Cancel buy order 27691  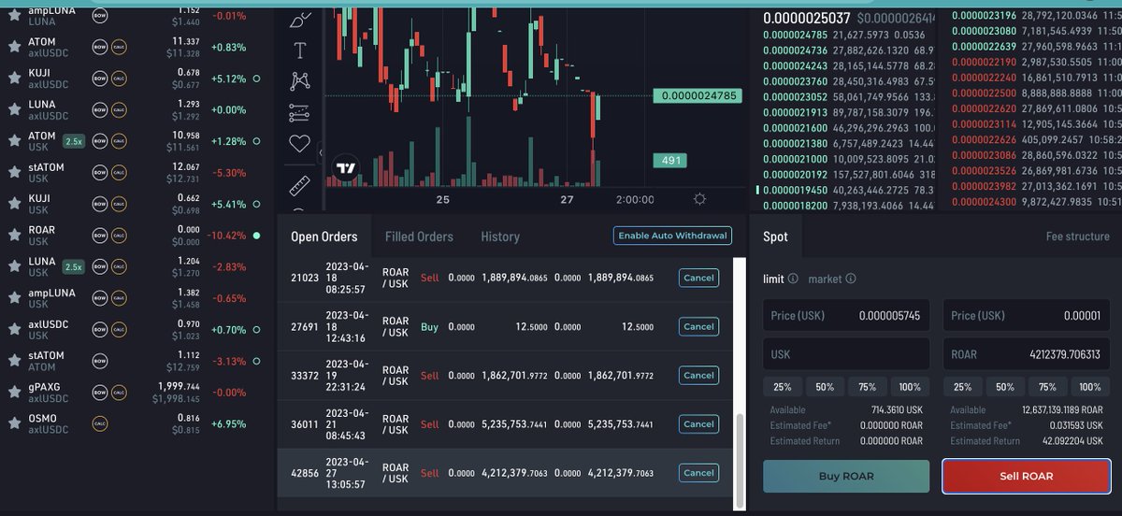pyautogui.click(x=698, y=326)
